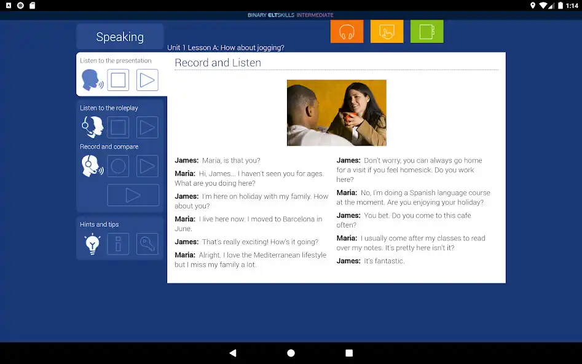Play back your recorded voice

pyautogui.click(x=147, y=166)
